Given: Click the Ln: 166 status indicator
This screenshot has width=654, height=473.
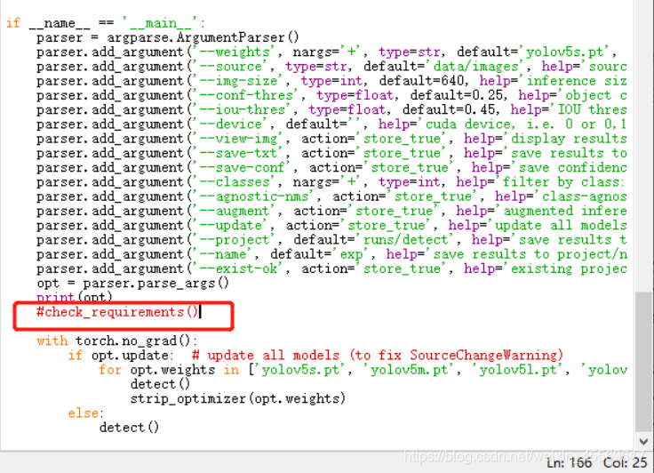Looking at the screenshot, I should [567, 461].
